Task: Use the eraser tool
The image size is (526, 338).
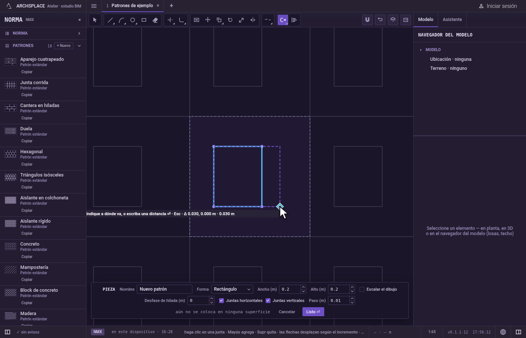Action: 155,20
